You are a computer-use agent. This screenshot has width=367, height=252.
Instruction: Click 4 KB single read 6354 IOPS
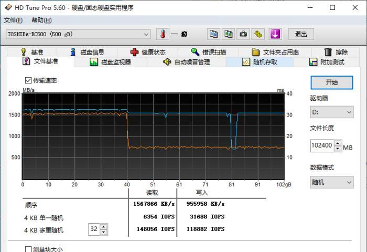point(159,217)
